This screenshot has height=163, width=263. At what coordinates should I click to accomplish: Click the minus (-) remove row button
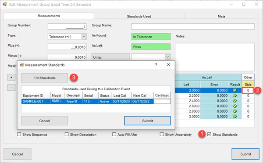(11, 87)
